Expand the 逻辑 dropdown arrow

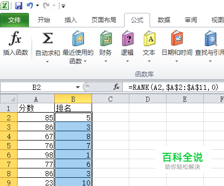pyautogui.click(x=127, y=61)
